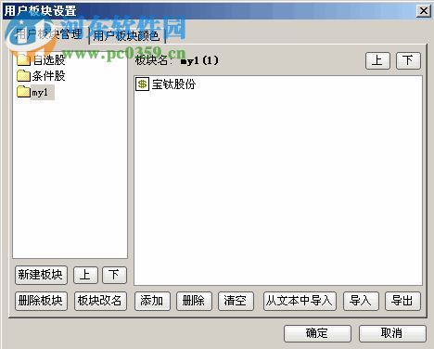Move block up with 上 beside 新建板块
This screenshot has height=349, width=434.
click(x=85, y=275)
